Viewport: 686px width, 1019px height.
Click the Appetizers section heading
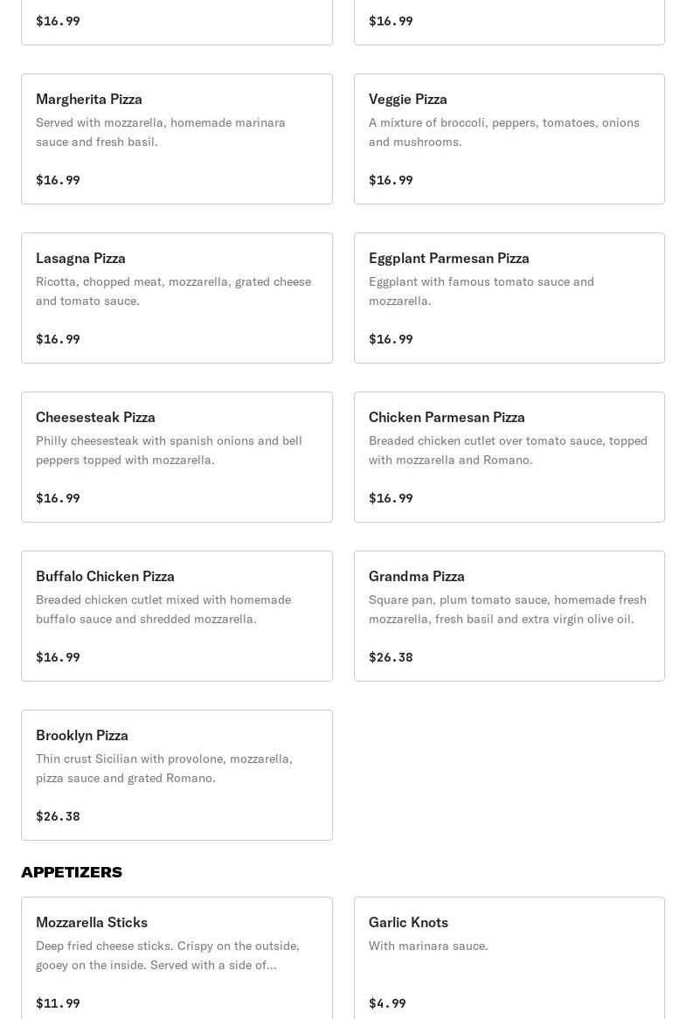72,872
